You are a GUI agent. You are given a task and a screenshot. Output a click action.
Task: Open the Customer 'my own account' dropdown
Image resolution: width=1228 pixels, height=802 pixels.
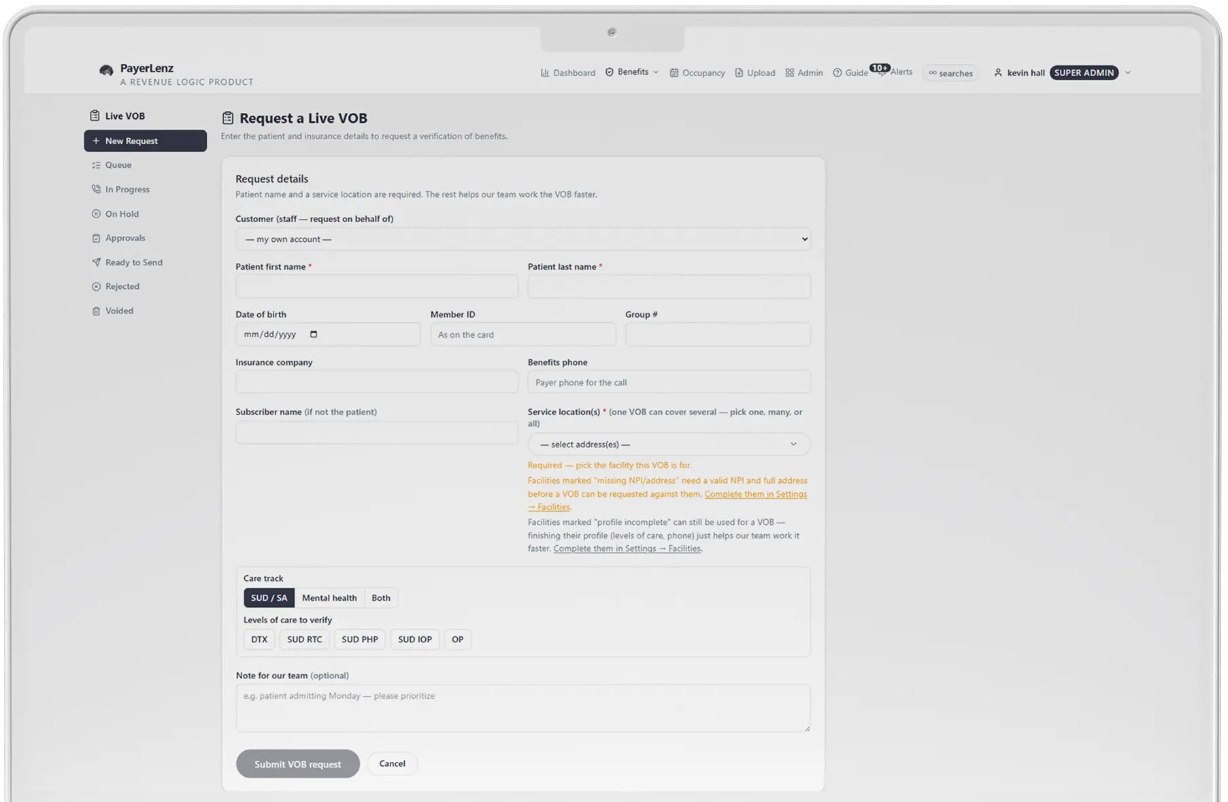point(523,239)
